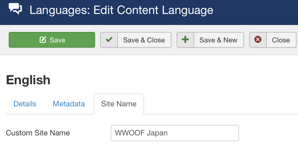Click the Languages speech-bubbles icon in header
Viewport: 298px width, 147px height.
[15, 9]
